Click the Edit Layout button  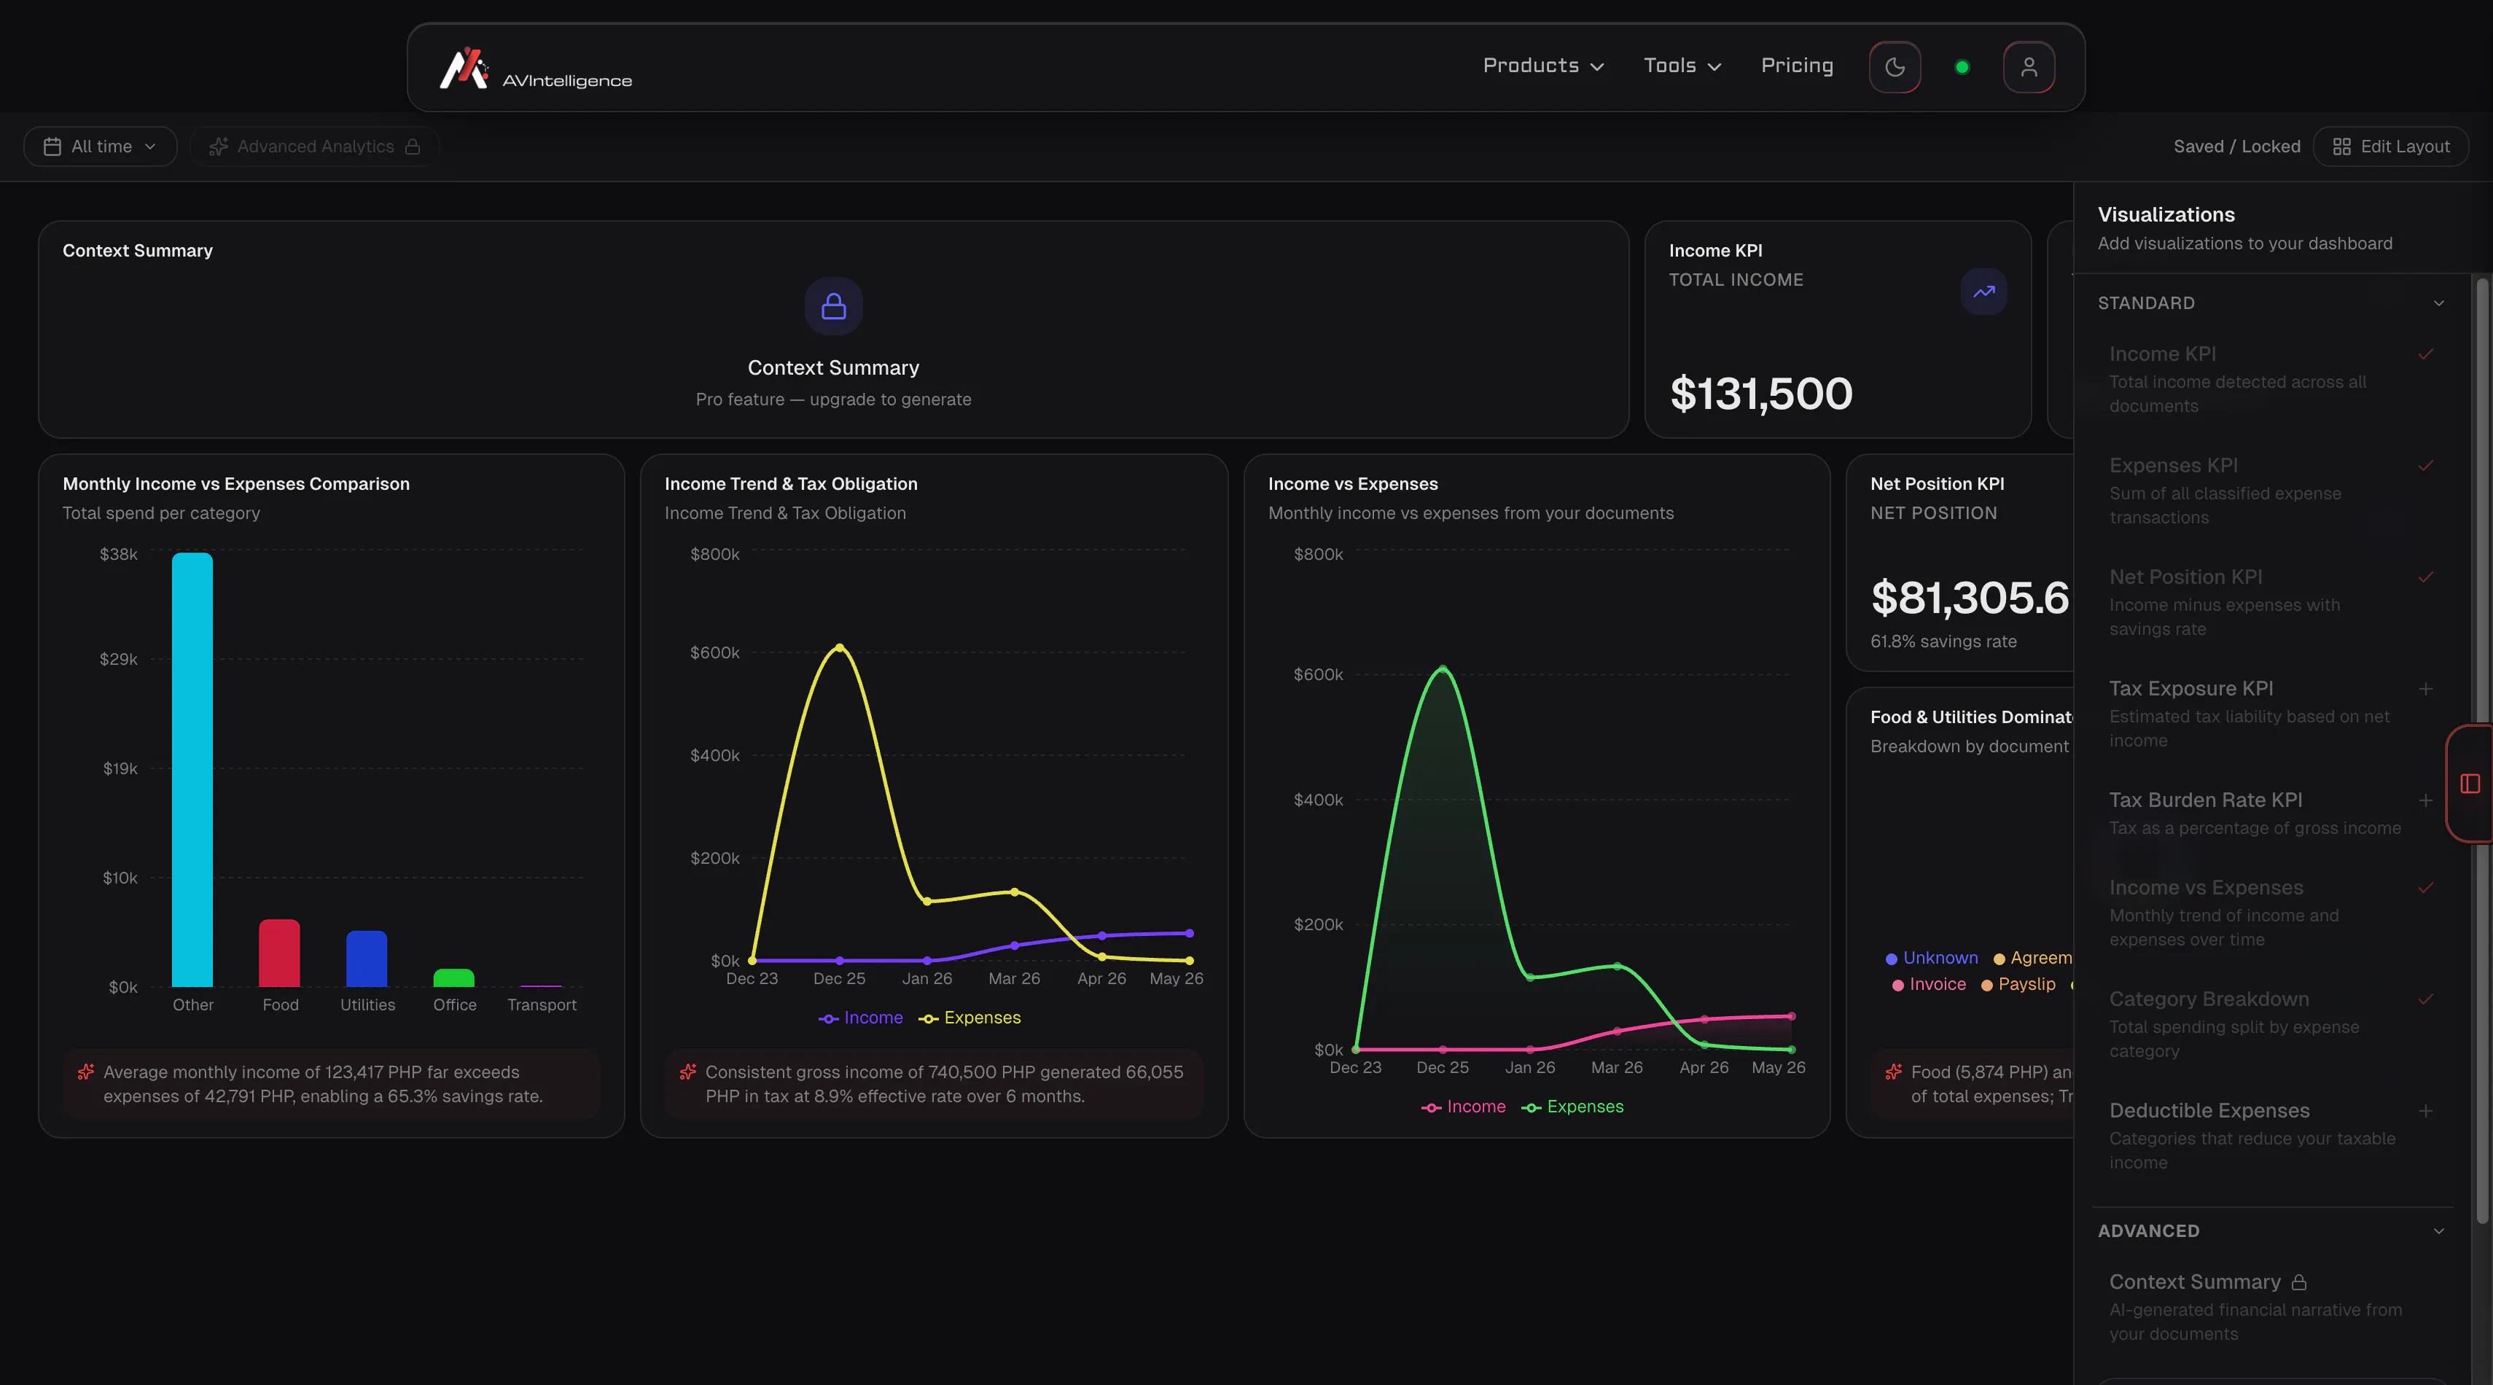2390,146
